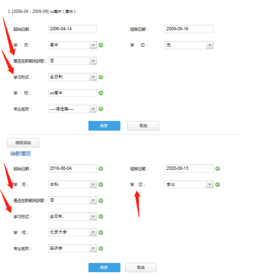The width and height of the screenshot is (265, 275).
Task: Open the 高中 education level dropdown
Action: 72,45
